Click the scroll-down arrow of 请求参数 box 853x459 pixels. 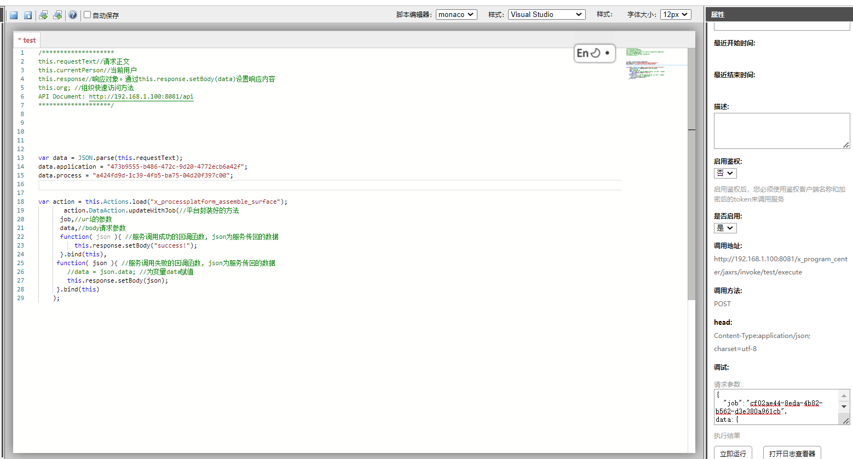pos(844,407)
